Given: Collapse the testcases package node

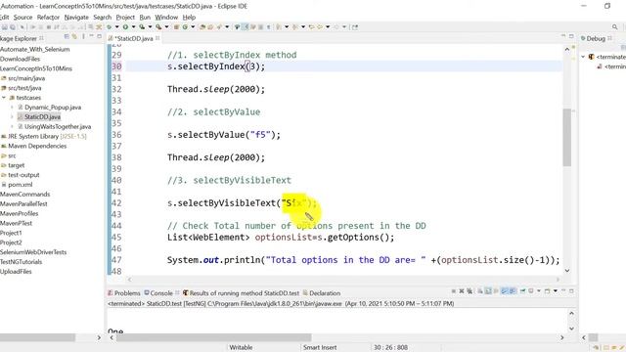Looking at the screenshot, I should click(4, 98).
